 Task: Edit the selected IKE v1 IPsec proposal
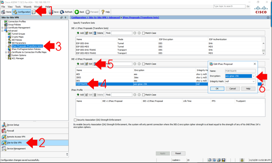(x=89, y=33)
